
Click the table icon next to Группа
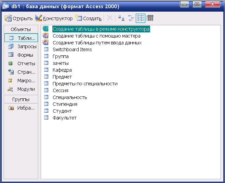pyautogui.click(x=46, y=56)
